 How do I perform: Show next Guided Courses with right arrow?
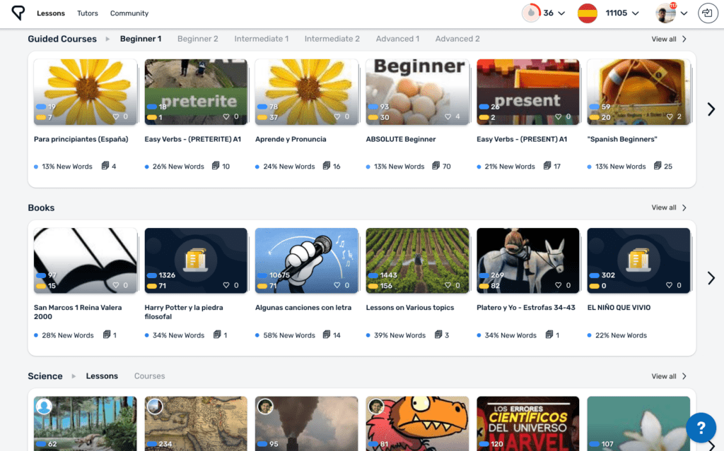click(711, 109)
